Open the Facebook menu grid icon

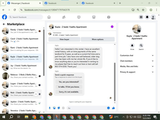pos(141,17)
